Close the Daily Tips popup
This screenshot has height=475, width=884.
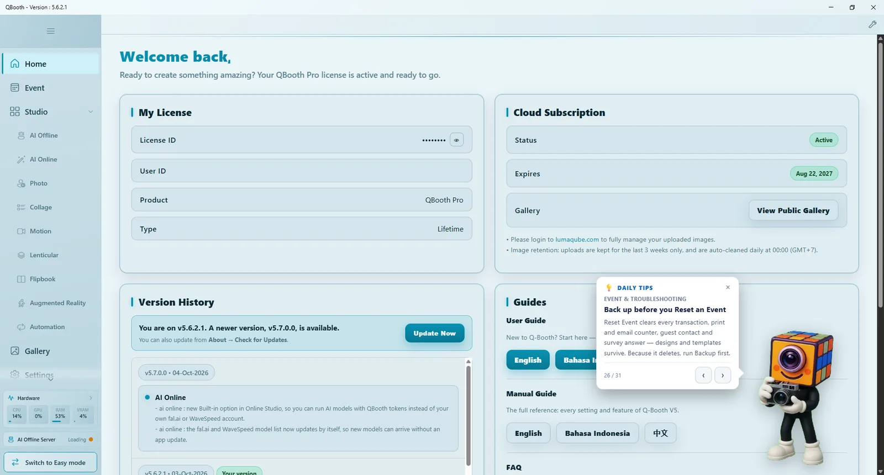728,287
